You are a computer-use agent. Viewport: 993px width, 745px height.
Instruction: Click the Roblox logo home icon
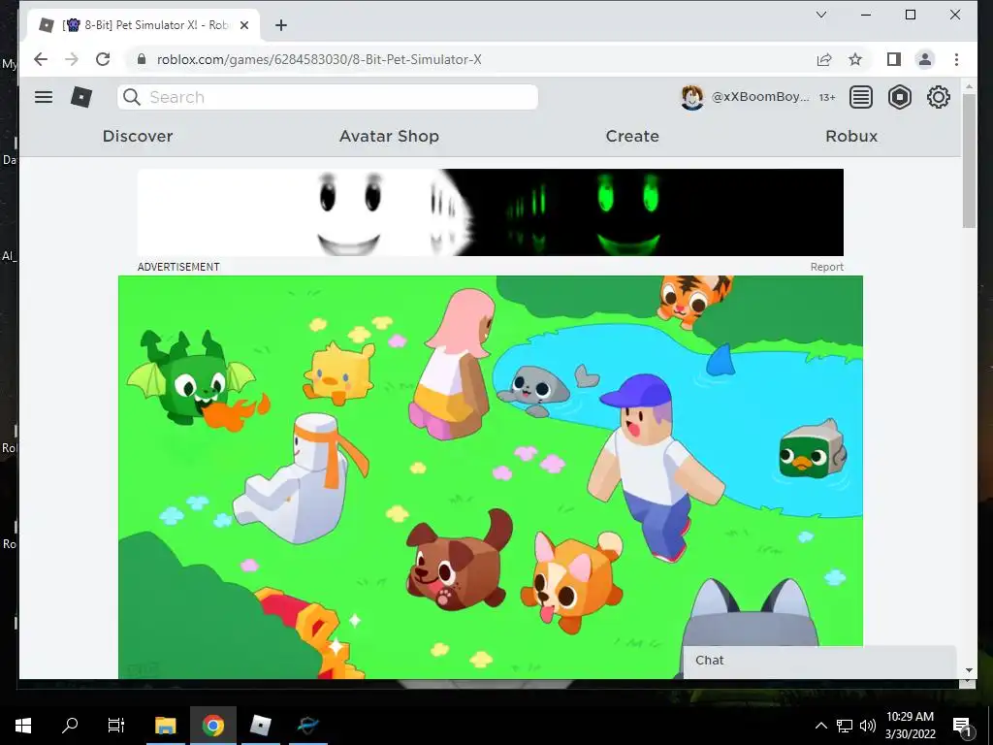[x=81, y=97]
